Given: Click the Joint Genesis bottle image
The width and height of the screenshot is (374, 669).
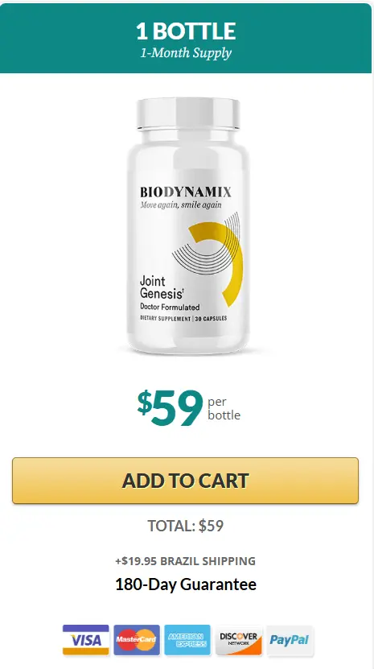Looking at the screenshot, I should (x=188, y=225).
